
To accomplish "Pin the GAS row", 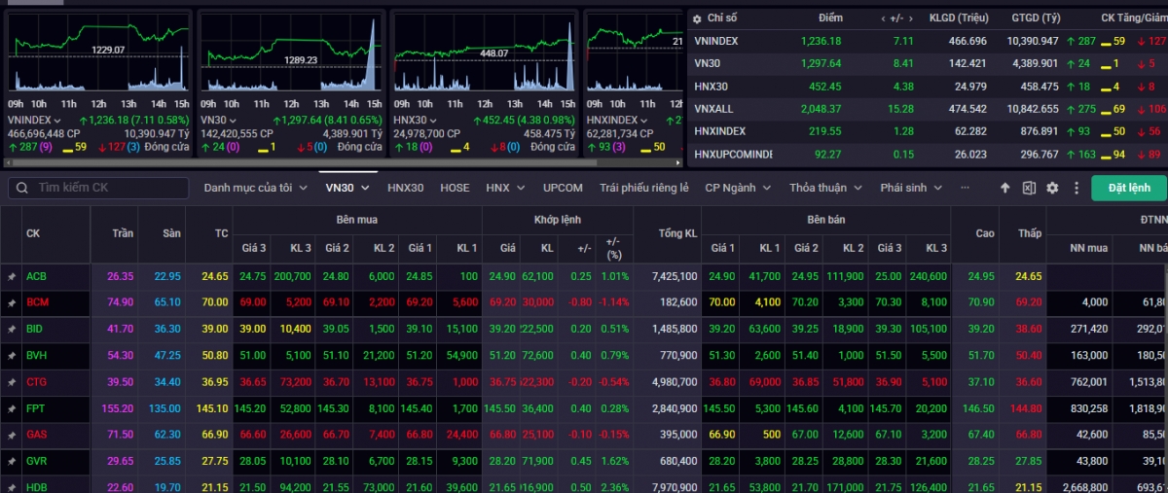I will [x=12, y=435].
